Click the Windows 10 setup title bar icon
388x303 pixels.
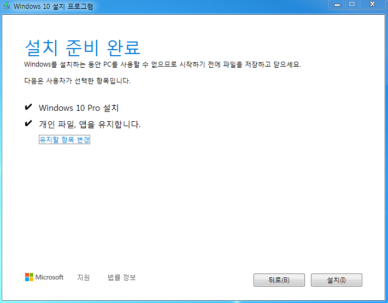click(6, 6)
